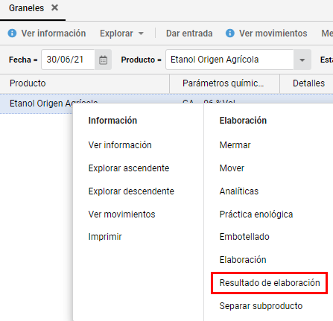Select the Elaboración menu entry below Embotellado
The height and width of the screenshot is (321, 333).
[x=243, y=260]
